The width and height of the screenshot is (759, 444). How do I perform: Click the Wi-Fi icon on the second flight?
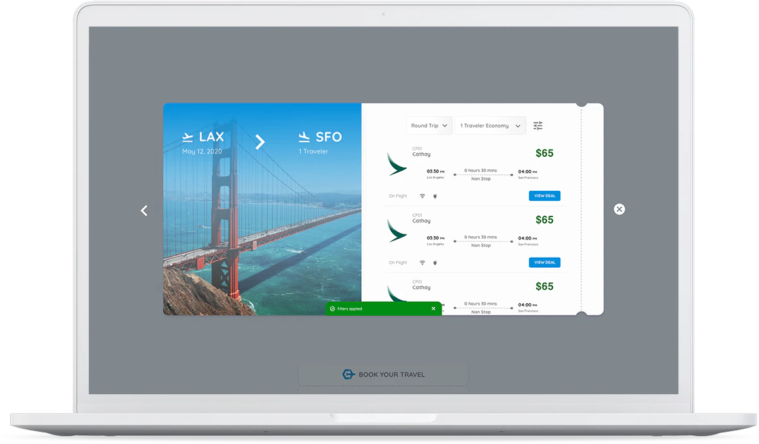click(422, 263)
